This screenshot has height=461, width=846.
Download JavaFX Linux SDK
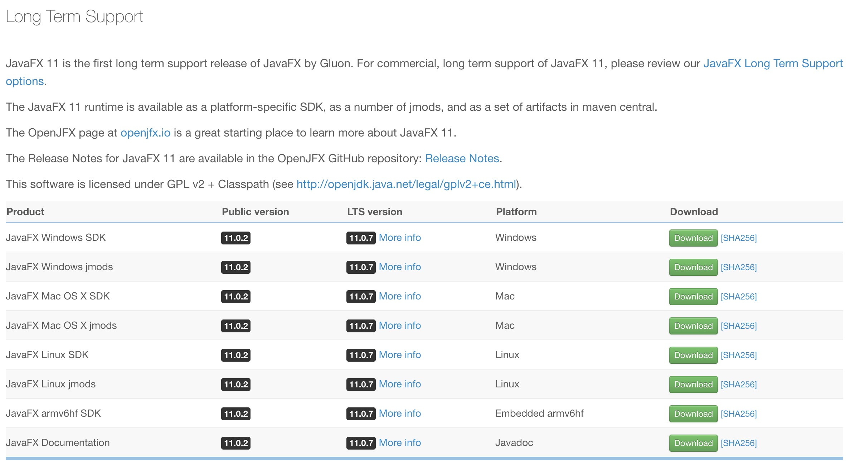click(x=693, y=355)
